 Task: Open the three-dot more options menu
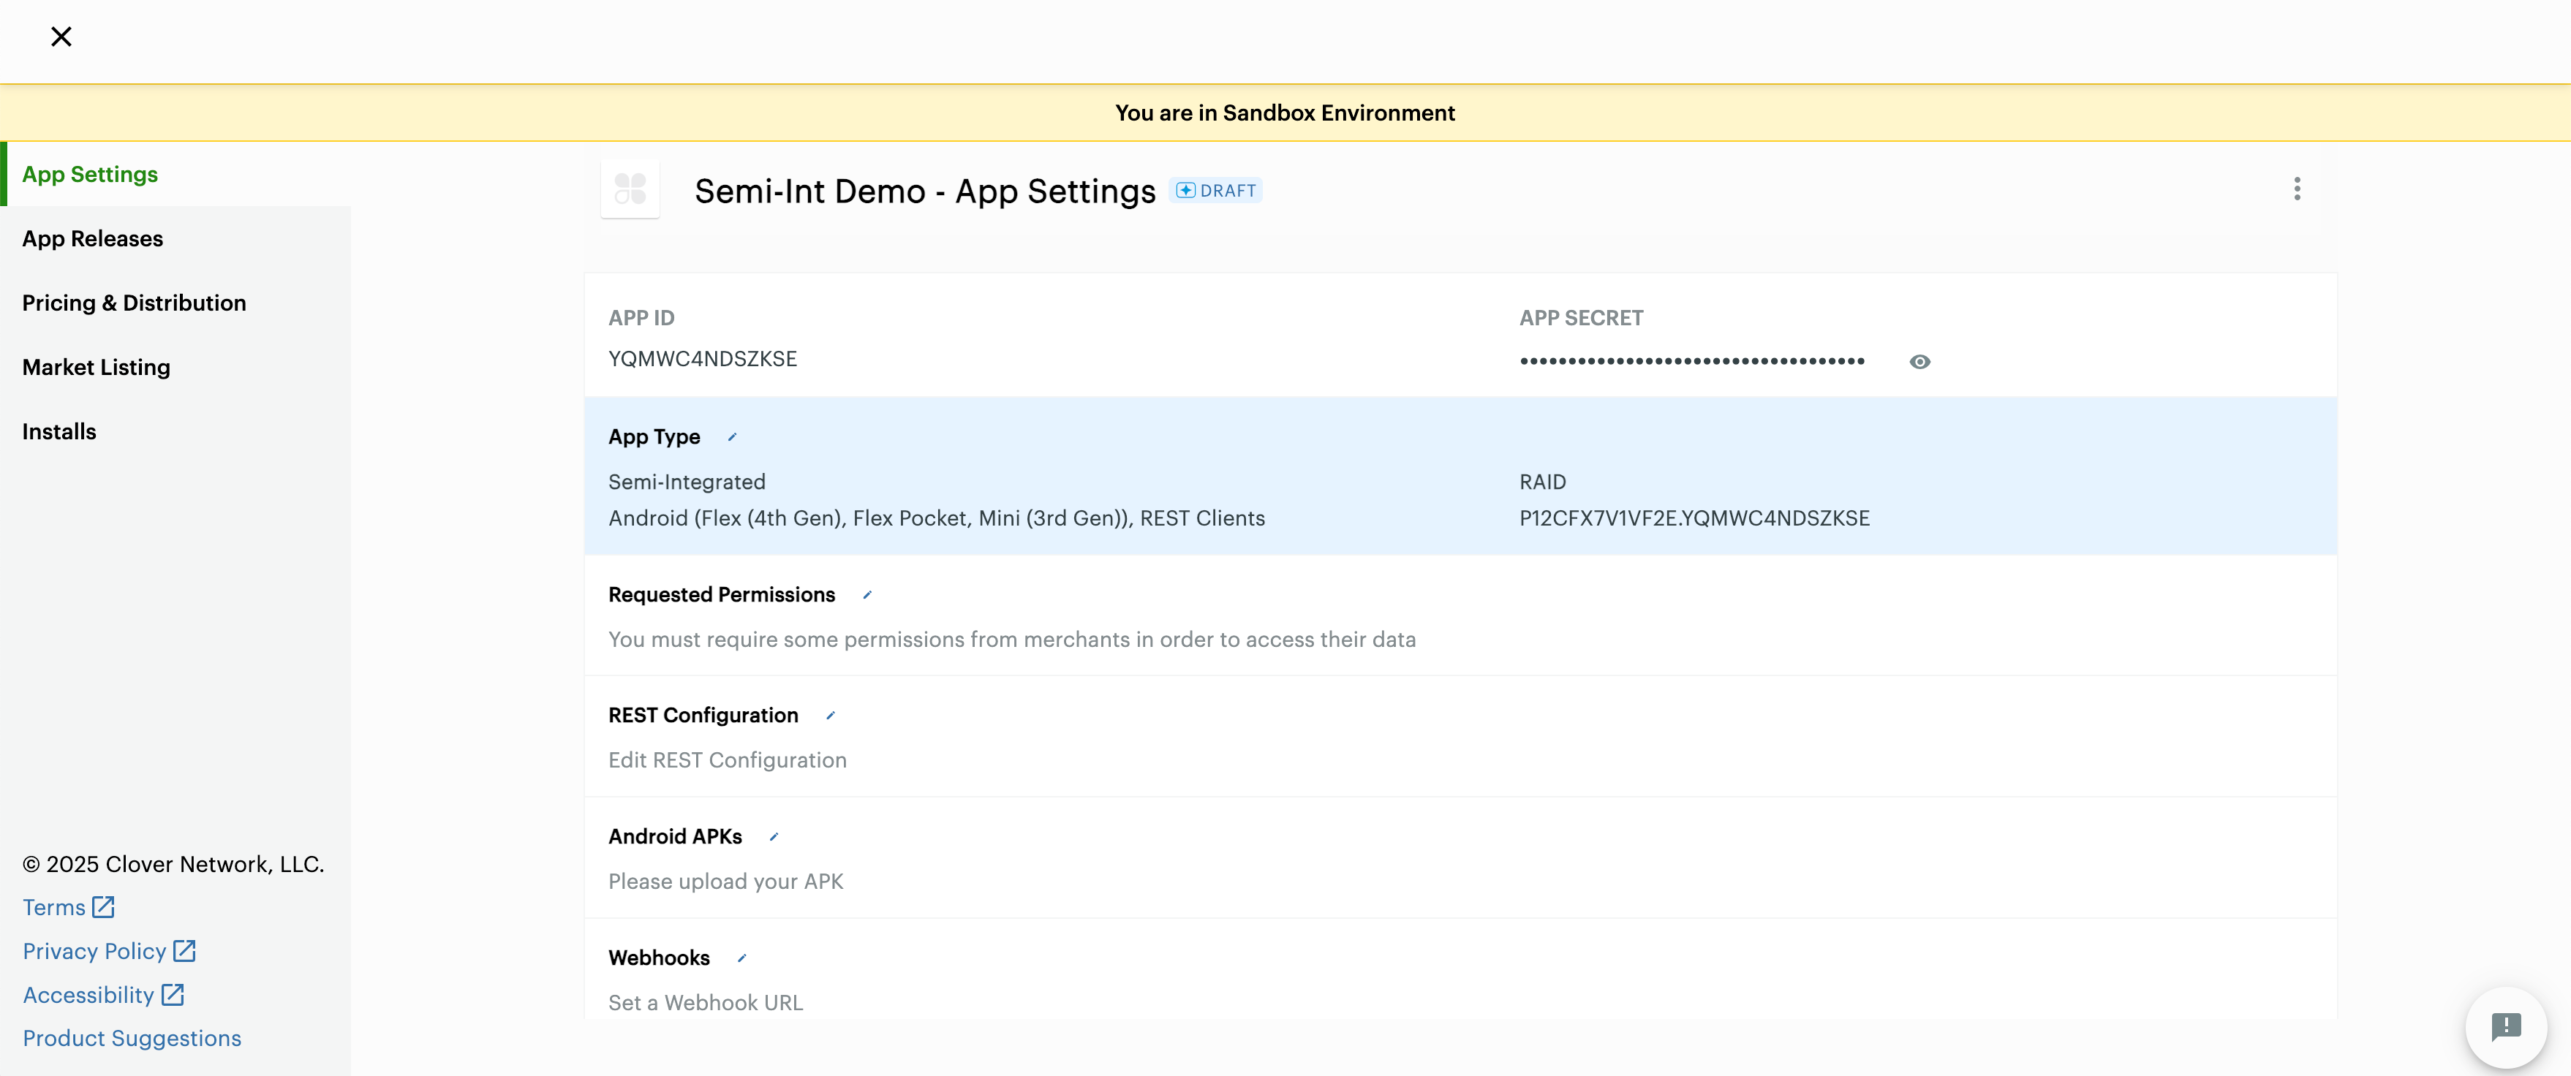tap(2297, 189)
